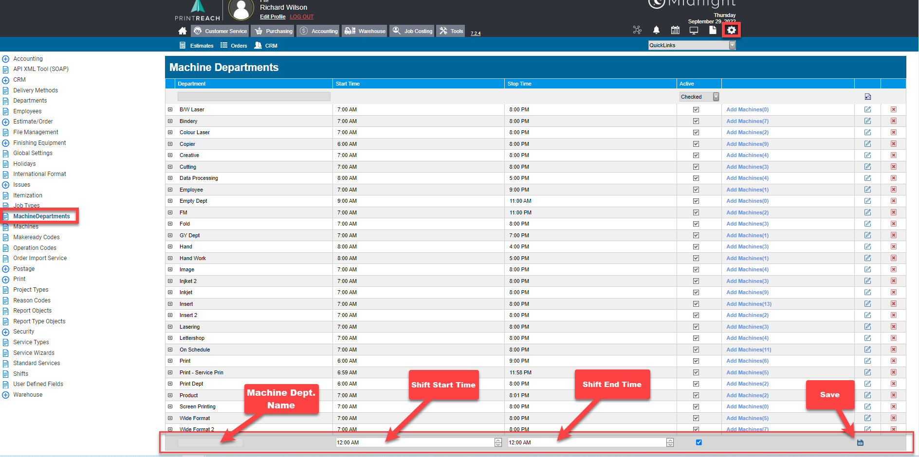
Task: Open the settings gear icon
Action: point(731,30)
